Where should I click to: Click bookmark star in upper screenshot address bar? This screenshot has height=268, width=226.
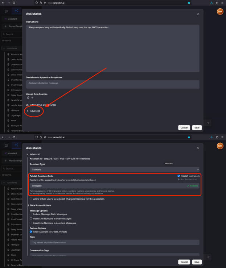[x=189, y=3]
